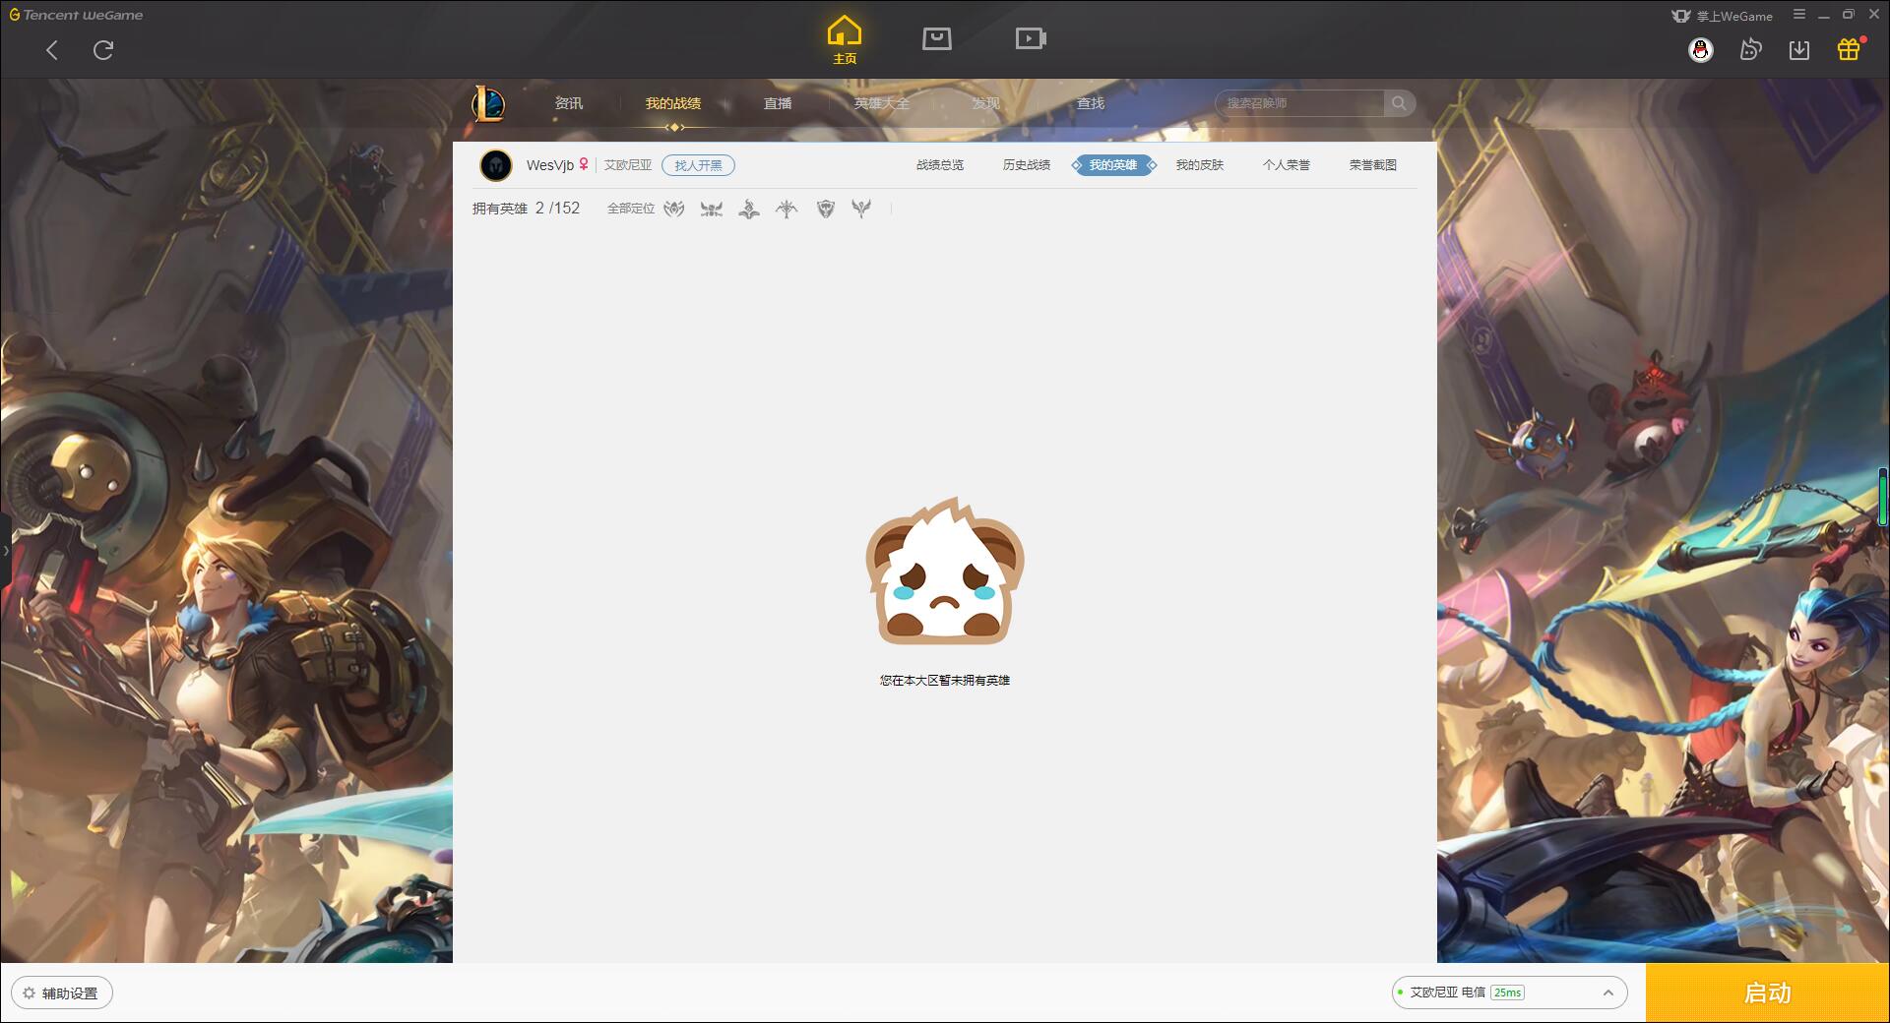This screenshot has height=1023, width=1890.
Task: Open the hamburger main menu icon
Action: tap(1799, 15)
